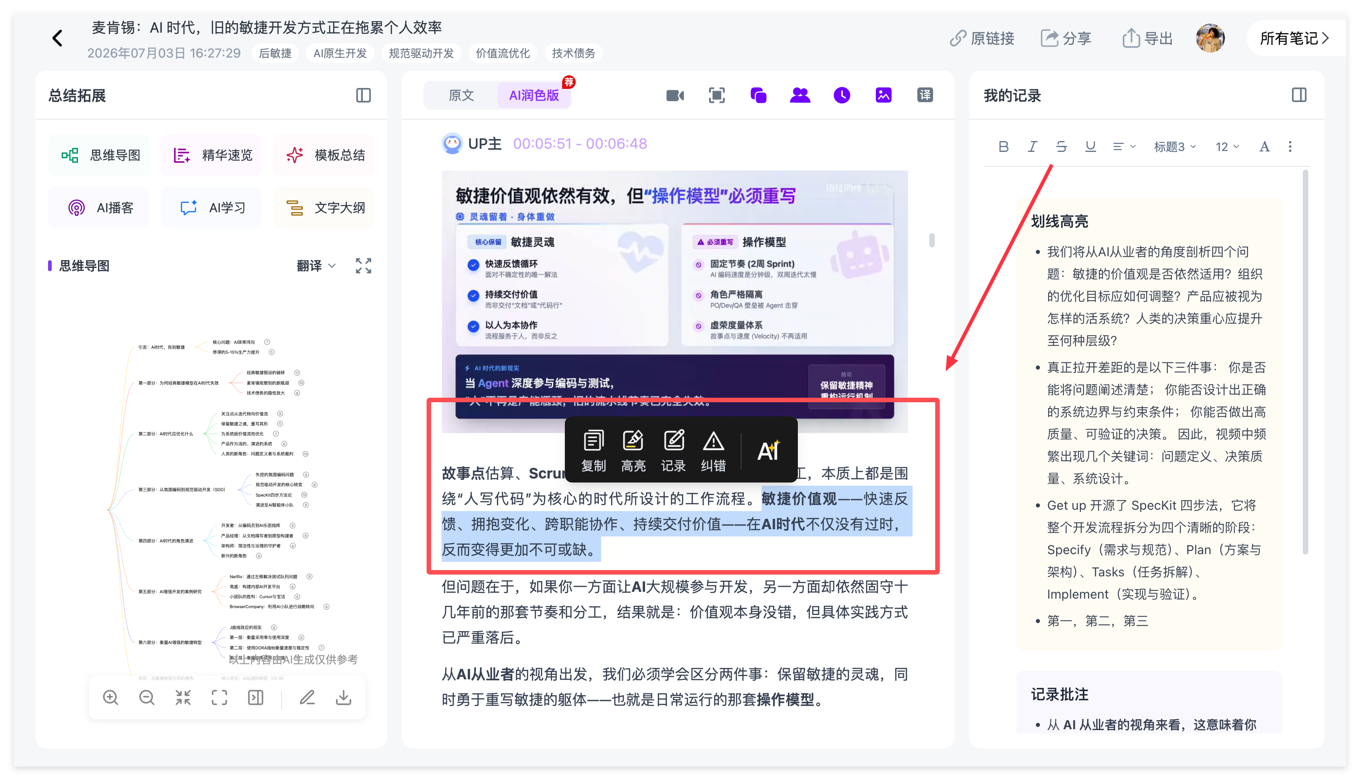Image resolution: width=1360 pixels, height=780 pixels.
Task: Highlight selection with 高亮
Action: (x=633, y=450)
